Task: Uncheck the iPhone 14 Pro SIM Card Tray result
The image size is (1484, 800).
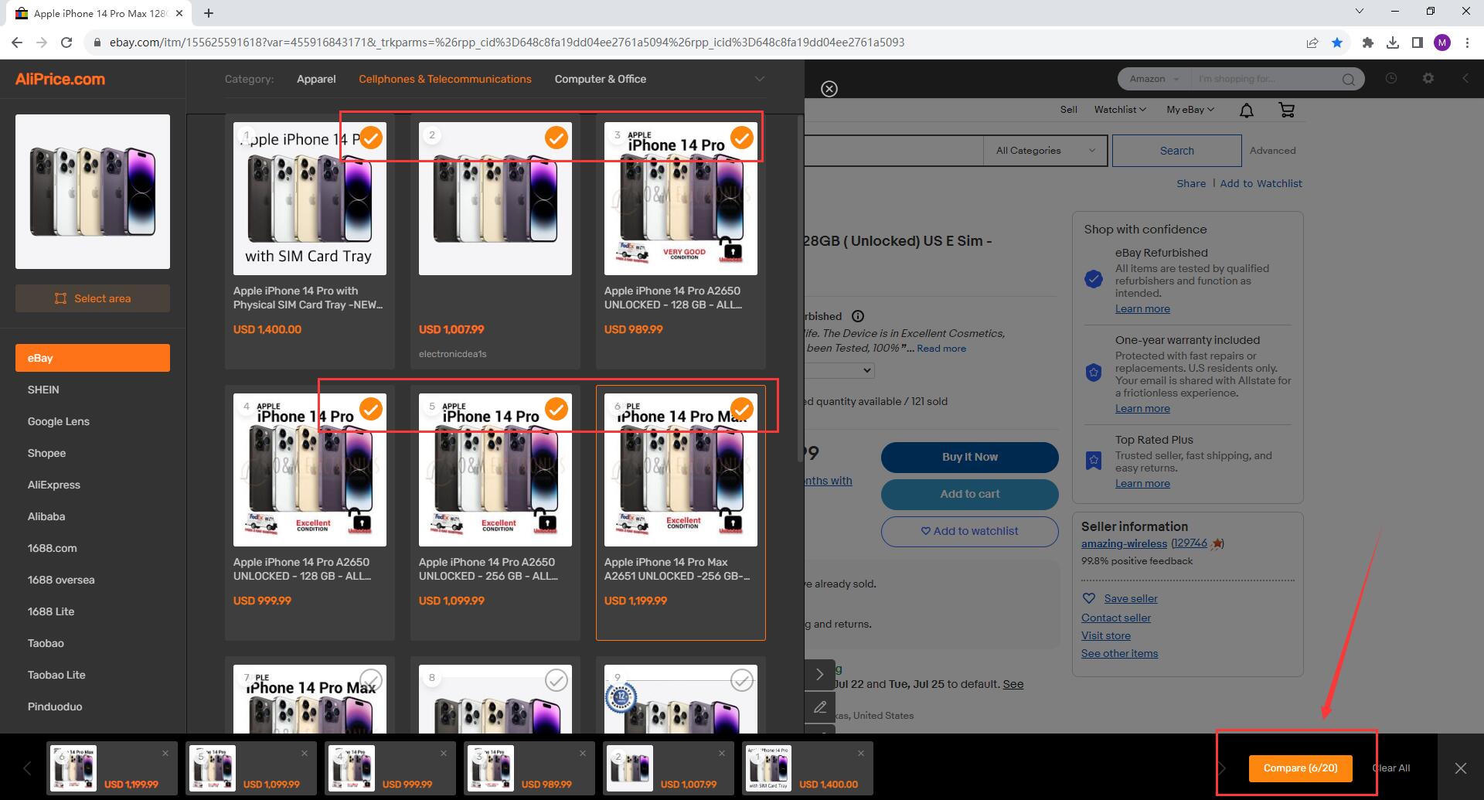Action: (x=371, y=138)
